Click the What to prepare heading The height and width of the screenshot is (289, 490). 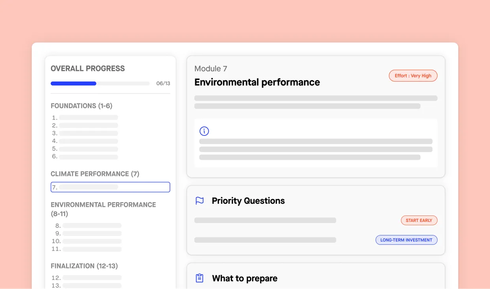(x=245, y=278)
